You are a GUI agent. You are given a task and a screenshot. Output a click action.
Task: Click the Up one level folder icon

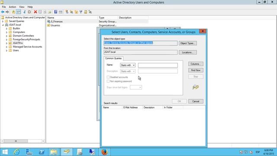[x=13, y=12]
